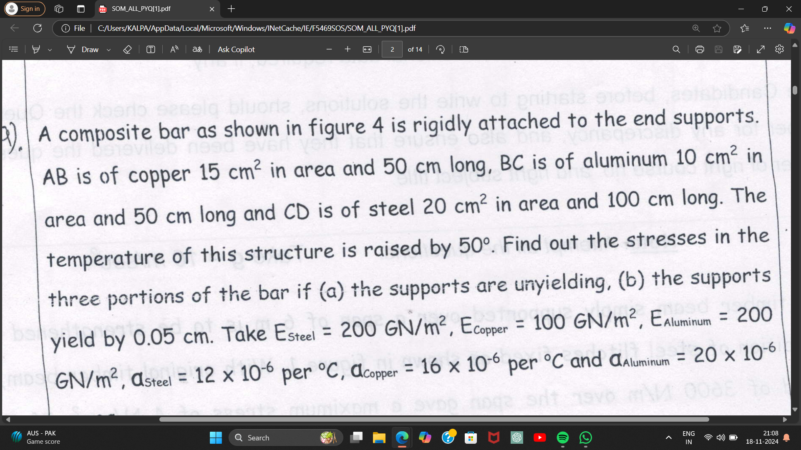The height and width of the screenshot is (450, 801).
Task: Click the Save icon
Action: pyautogui.click(x=718, y=49)
